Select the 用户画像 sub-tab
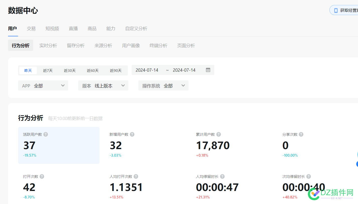Image resolution: width=358 pixels, height=204 pixels. click(131, 45)
